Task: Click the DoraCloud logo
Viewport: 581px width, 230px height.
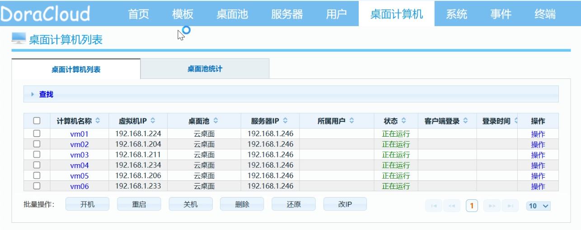Action: pos(45,14)
